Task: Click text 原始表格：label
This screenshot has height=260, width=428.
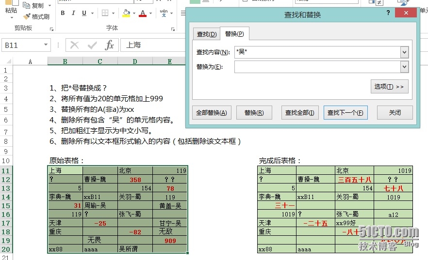Action: tap(66, 160)
